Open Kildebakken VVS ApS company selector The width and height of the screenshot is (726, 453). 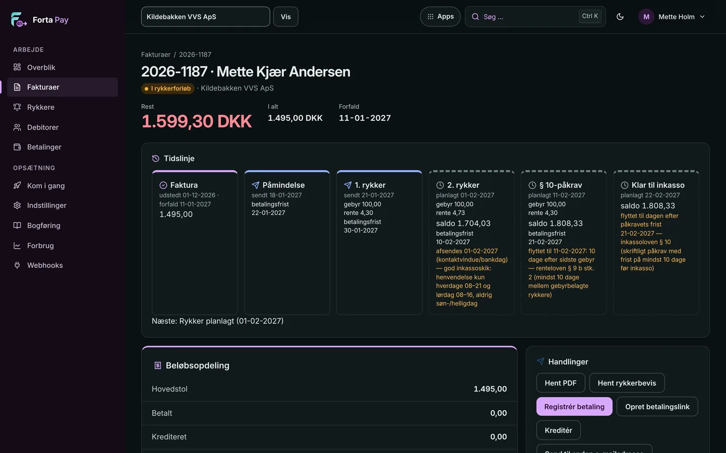coord(206,17)
